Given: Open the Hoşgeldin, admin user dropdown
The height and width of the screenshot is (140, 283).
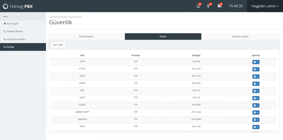Looking at the screenshot, I should click(265, 6).
